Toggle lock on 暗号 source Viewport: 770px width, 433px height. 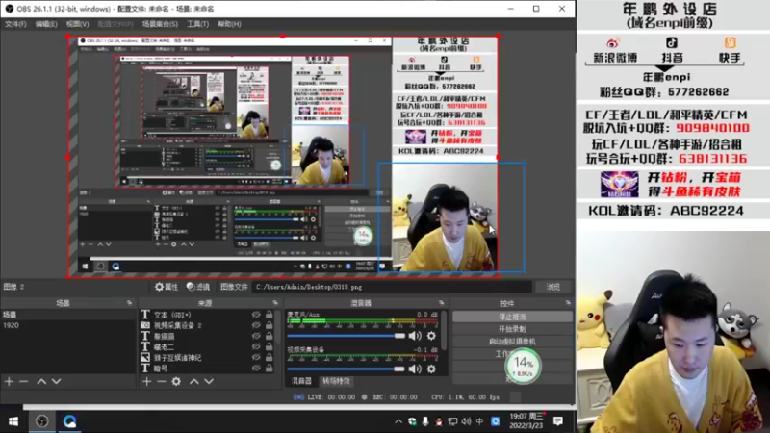269,369
